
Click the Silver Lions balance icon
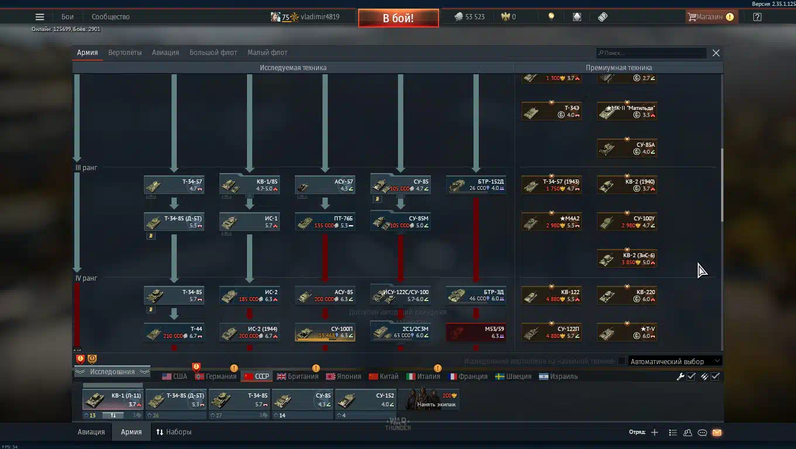click(459, 17)
